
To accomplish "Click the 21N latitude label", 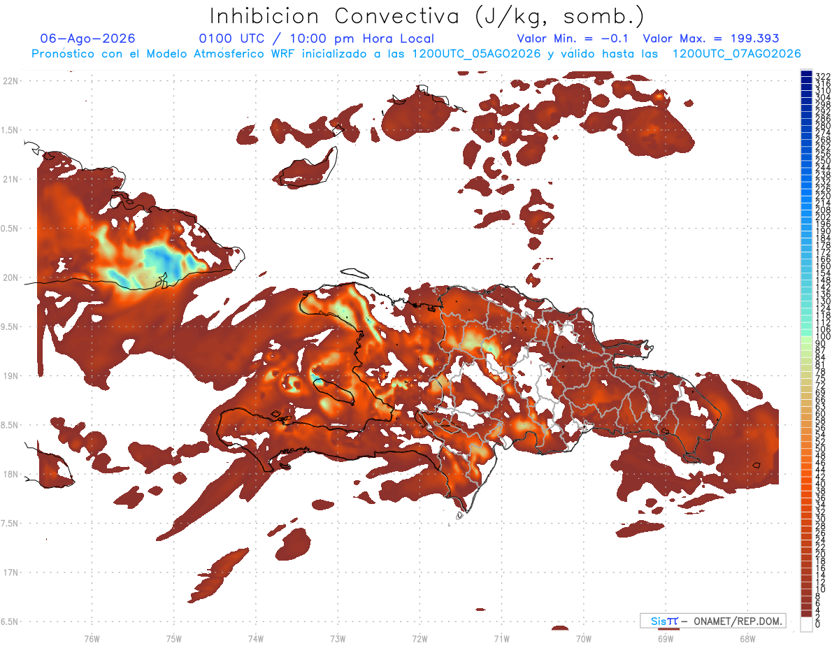I will [10, 179].
